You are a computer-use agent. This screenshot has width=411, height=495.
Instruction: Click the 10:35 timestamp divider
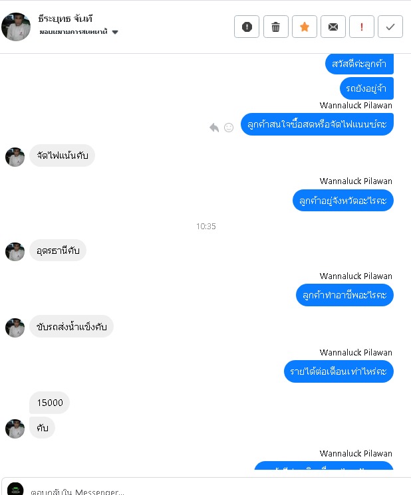(206, 227)
